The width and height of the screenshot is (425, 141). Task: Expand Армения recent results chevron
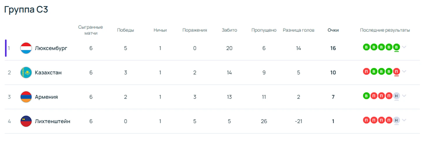coord(404,96)
